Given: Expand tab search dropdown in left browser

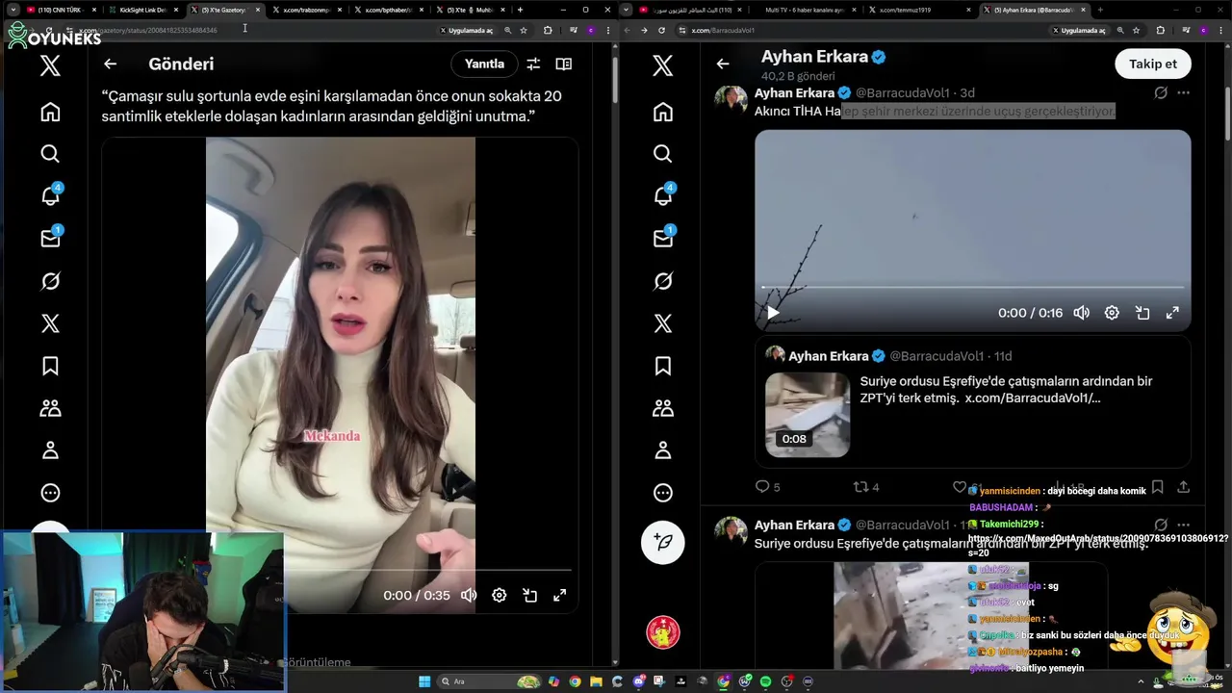Looking at the screenshot, I should pos(13,10).
